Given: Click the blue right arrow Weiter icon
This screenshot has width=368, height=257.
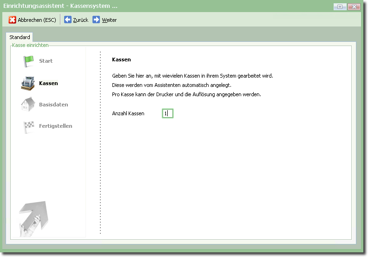Looking at the screenshot, I should (96, 20).
